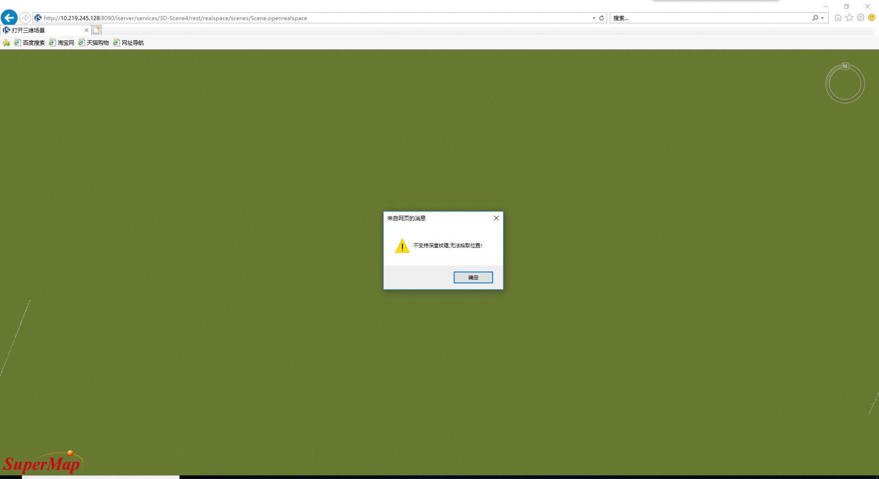Close the 打开三维场景 tab
This screenshot has height=479, width=879.
pos(86,30)
